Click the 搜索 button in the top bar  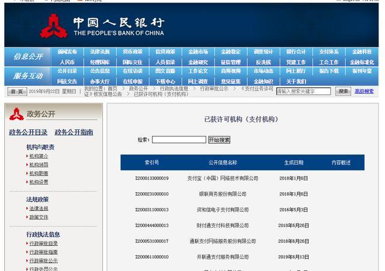[343, 91]
